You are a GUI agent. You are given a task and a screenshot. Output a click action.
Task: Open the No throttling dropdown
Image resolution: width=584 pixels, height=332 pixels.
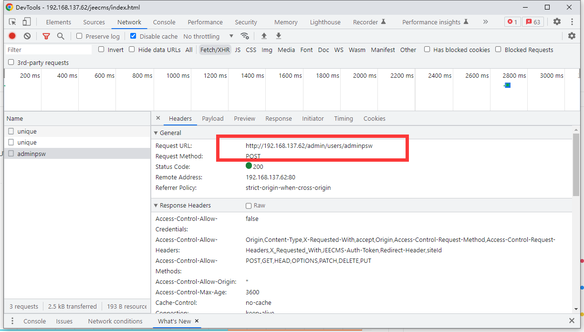tap(208, 36)
